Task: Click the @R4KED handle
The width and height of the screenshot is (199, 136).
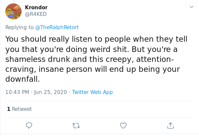Action: click(36, 14)
